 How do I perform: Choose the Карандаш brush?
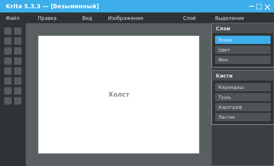pos(243,87)
